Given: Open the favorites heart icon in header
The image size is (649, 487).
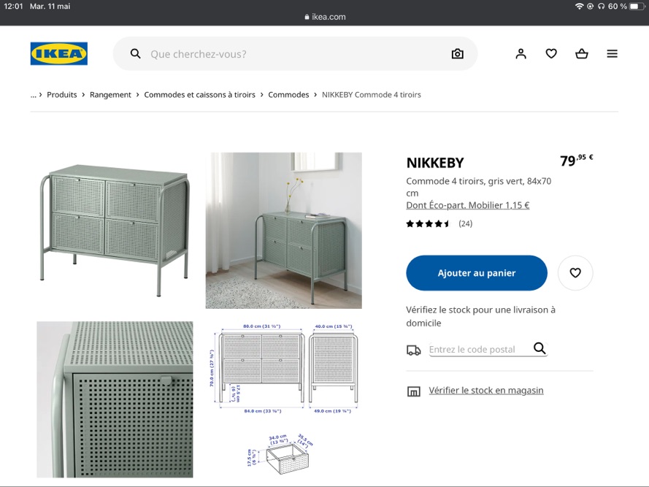Looking at the screenshot, I should [x=551, y=54].
